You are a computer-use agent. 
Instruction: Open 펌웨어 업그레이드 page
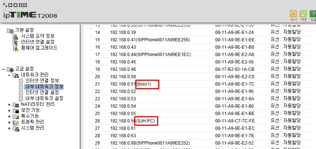pyautogui.click(x=39, y=48)
